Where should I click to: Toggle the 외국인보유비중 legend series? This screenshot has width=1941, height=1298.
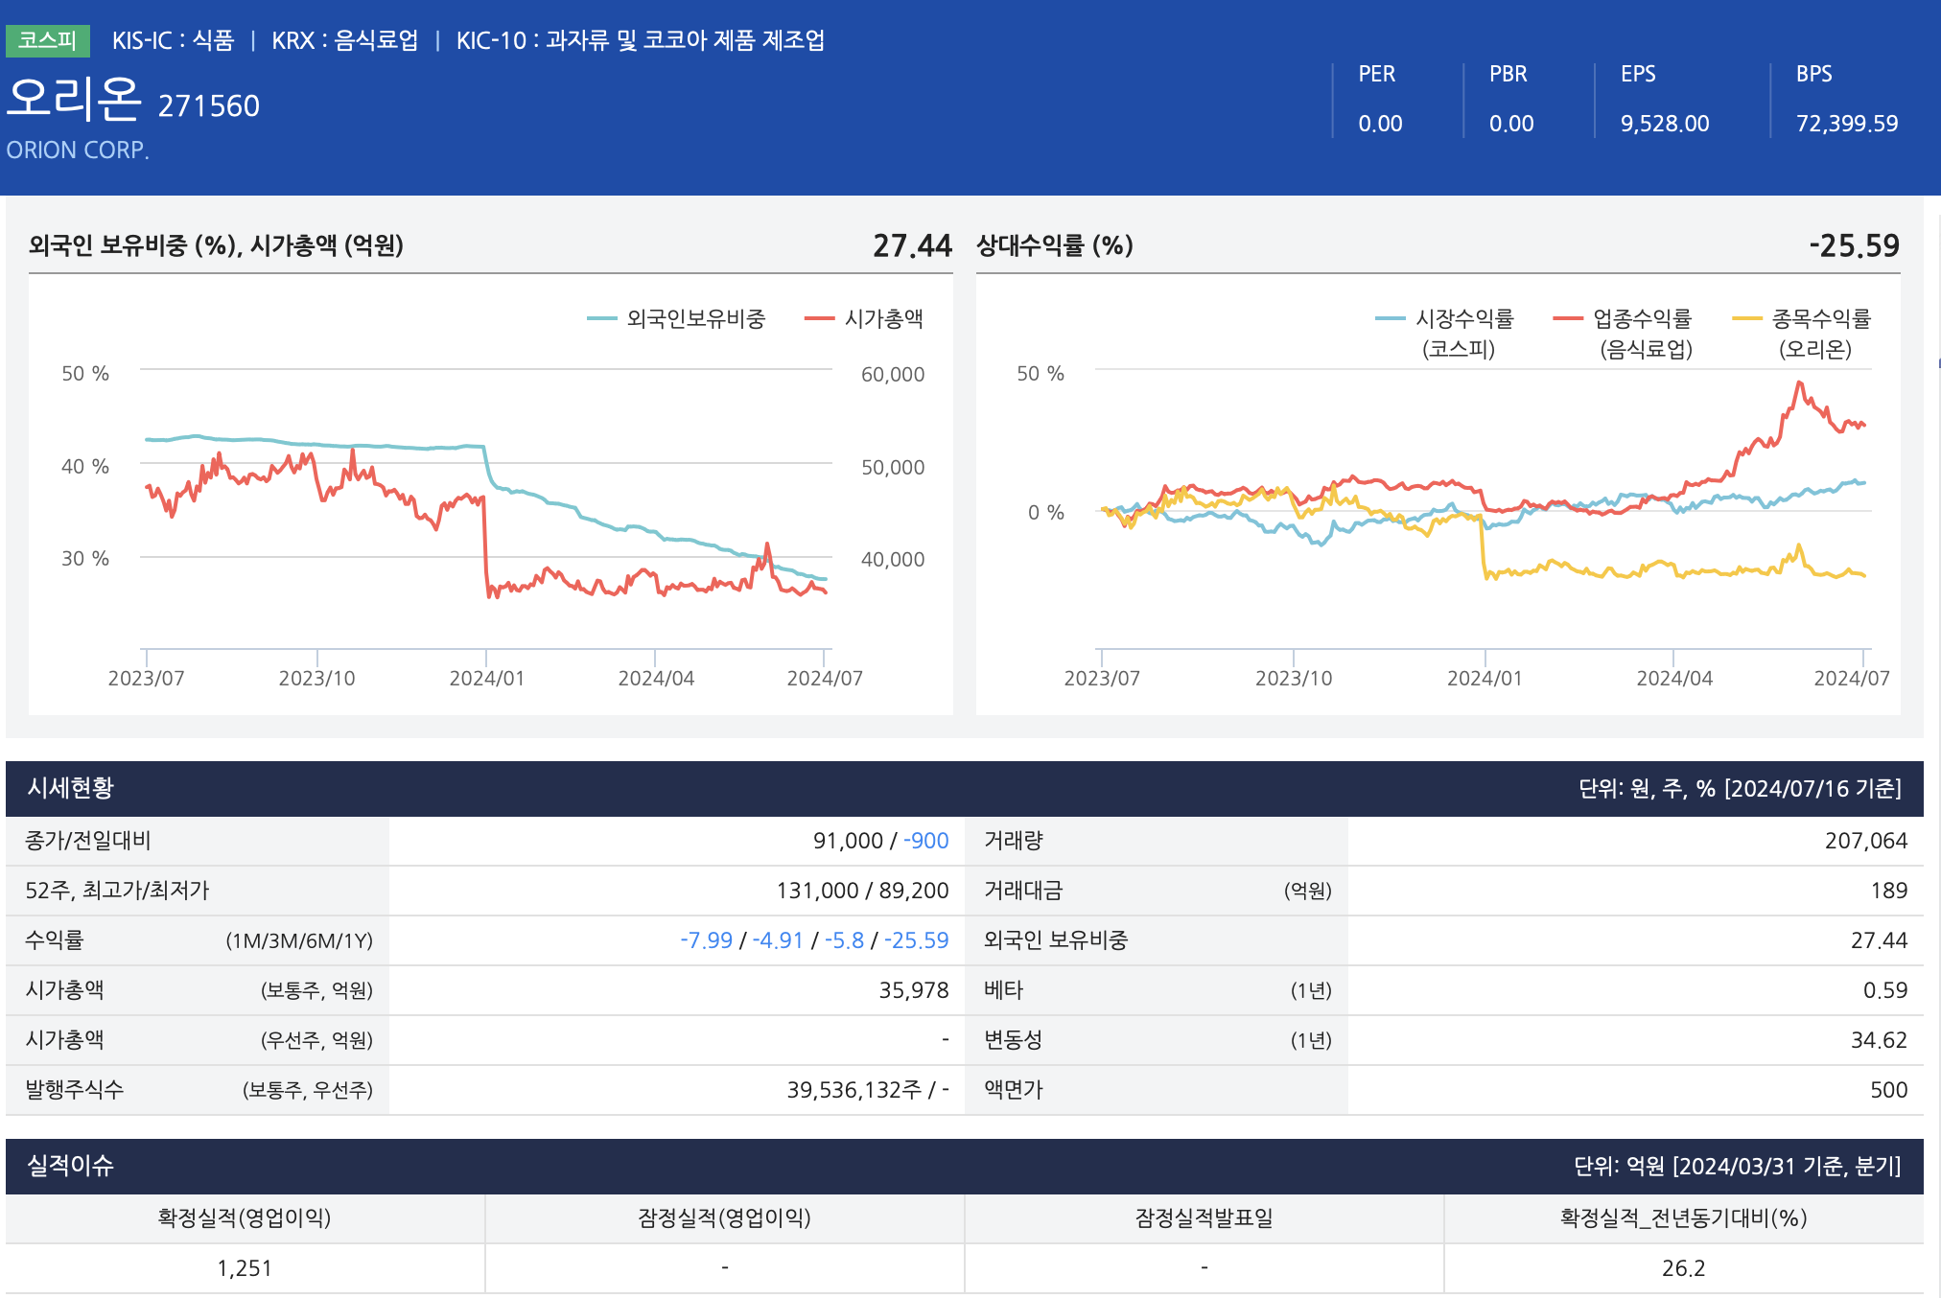point(694,318)
